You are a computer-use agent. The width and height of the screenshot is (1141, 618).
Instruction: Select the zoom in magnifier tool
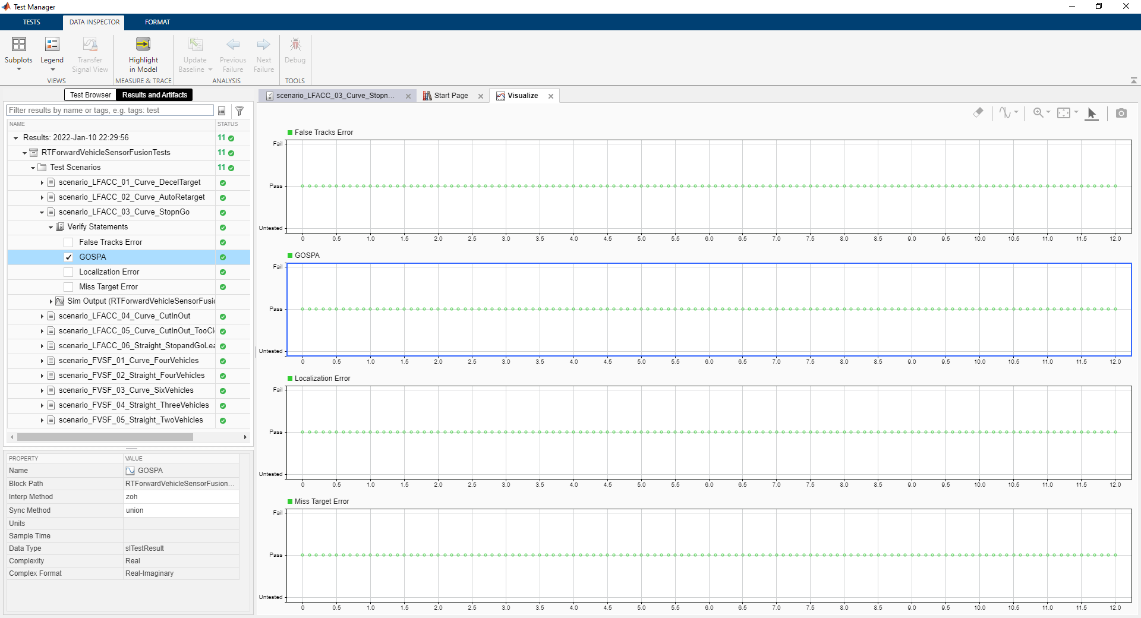coord(1038,113)
